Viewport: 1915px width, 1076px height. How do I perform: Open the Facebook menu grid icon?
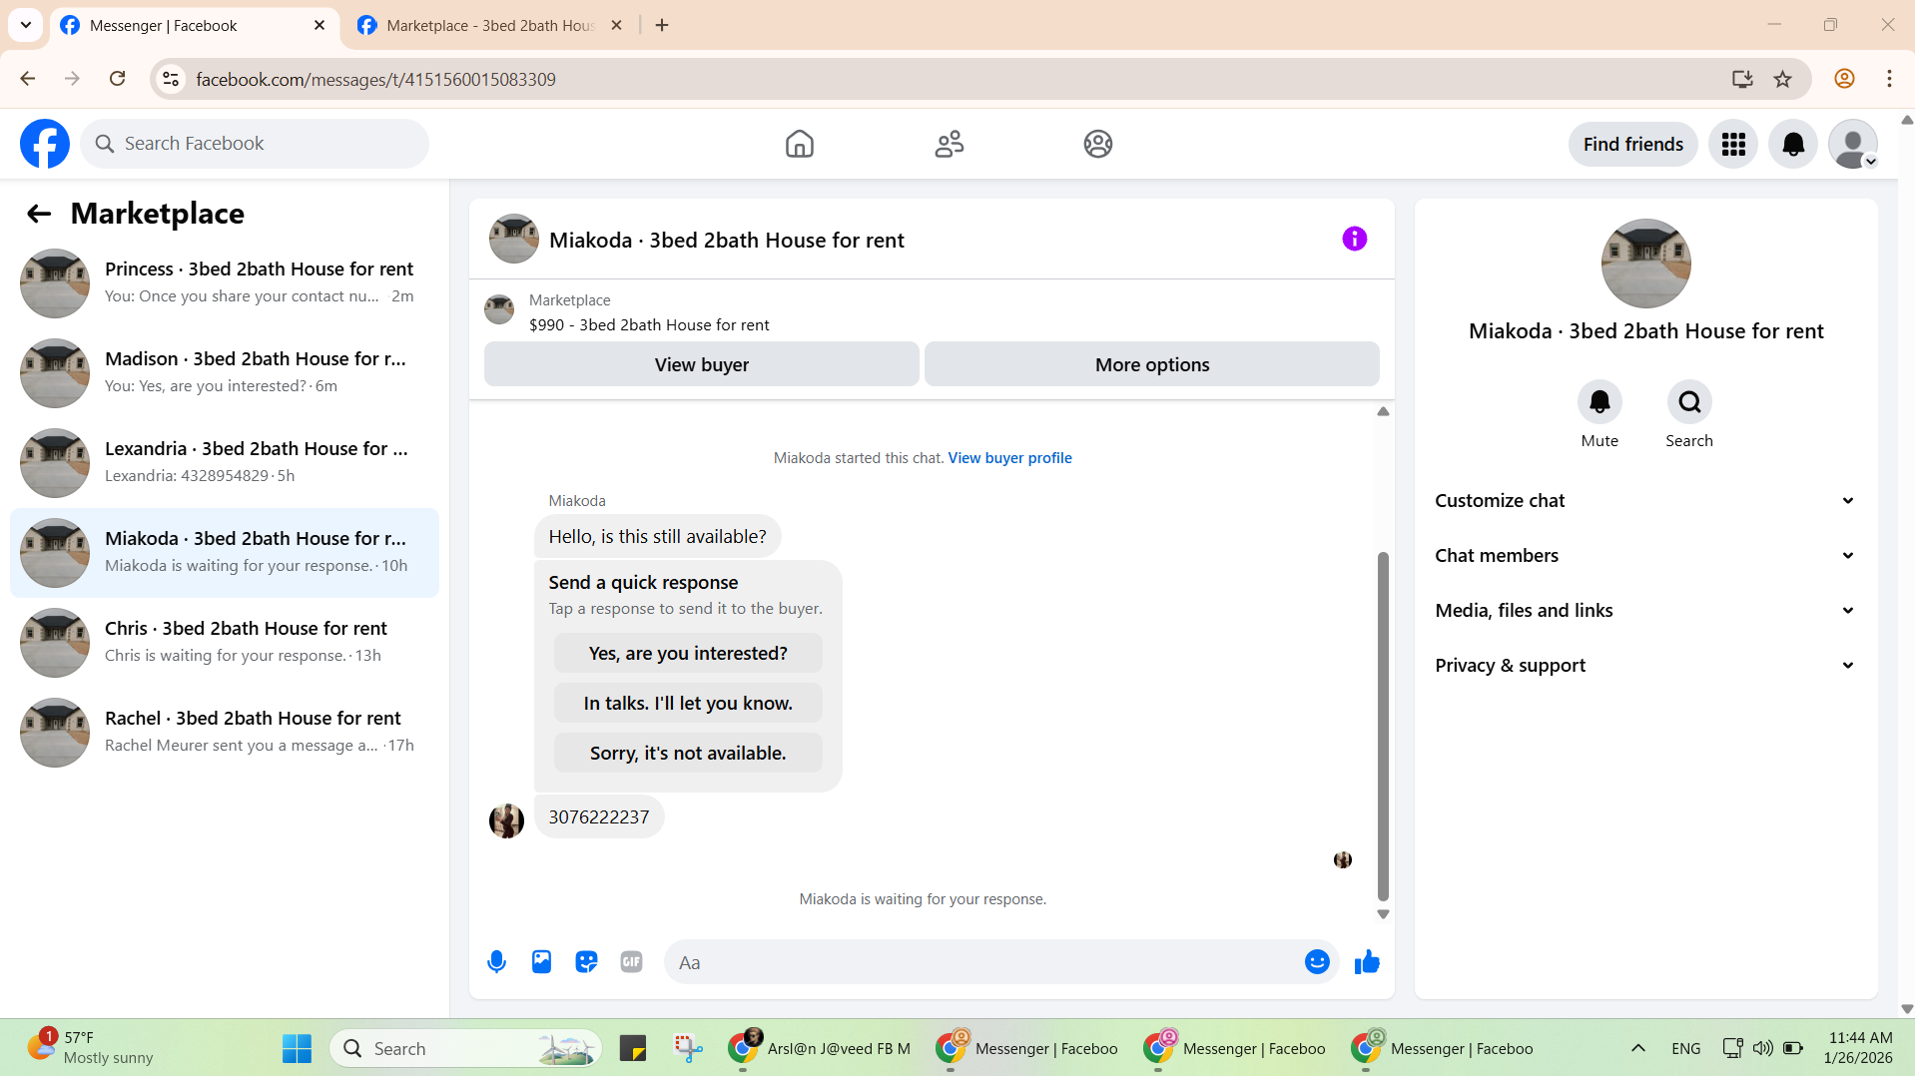pos(1733,144)
